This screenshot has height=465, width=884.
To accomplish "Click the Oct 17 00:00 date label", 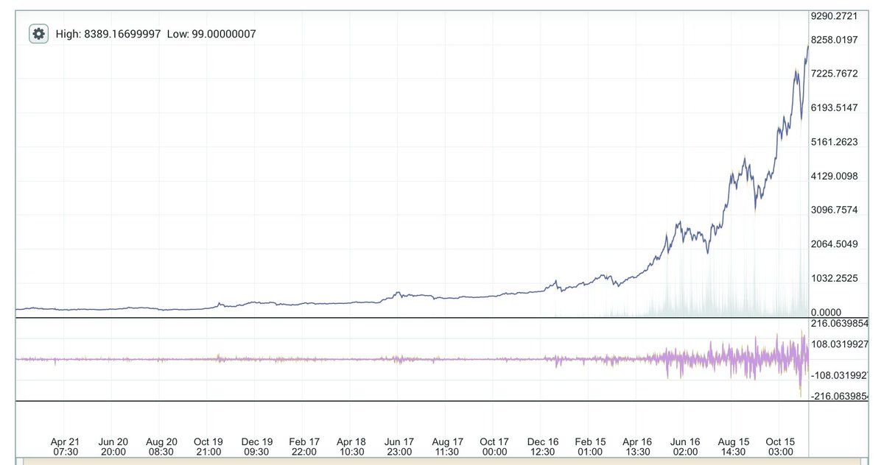I will pyautogui.click(x=494, y=447).
